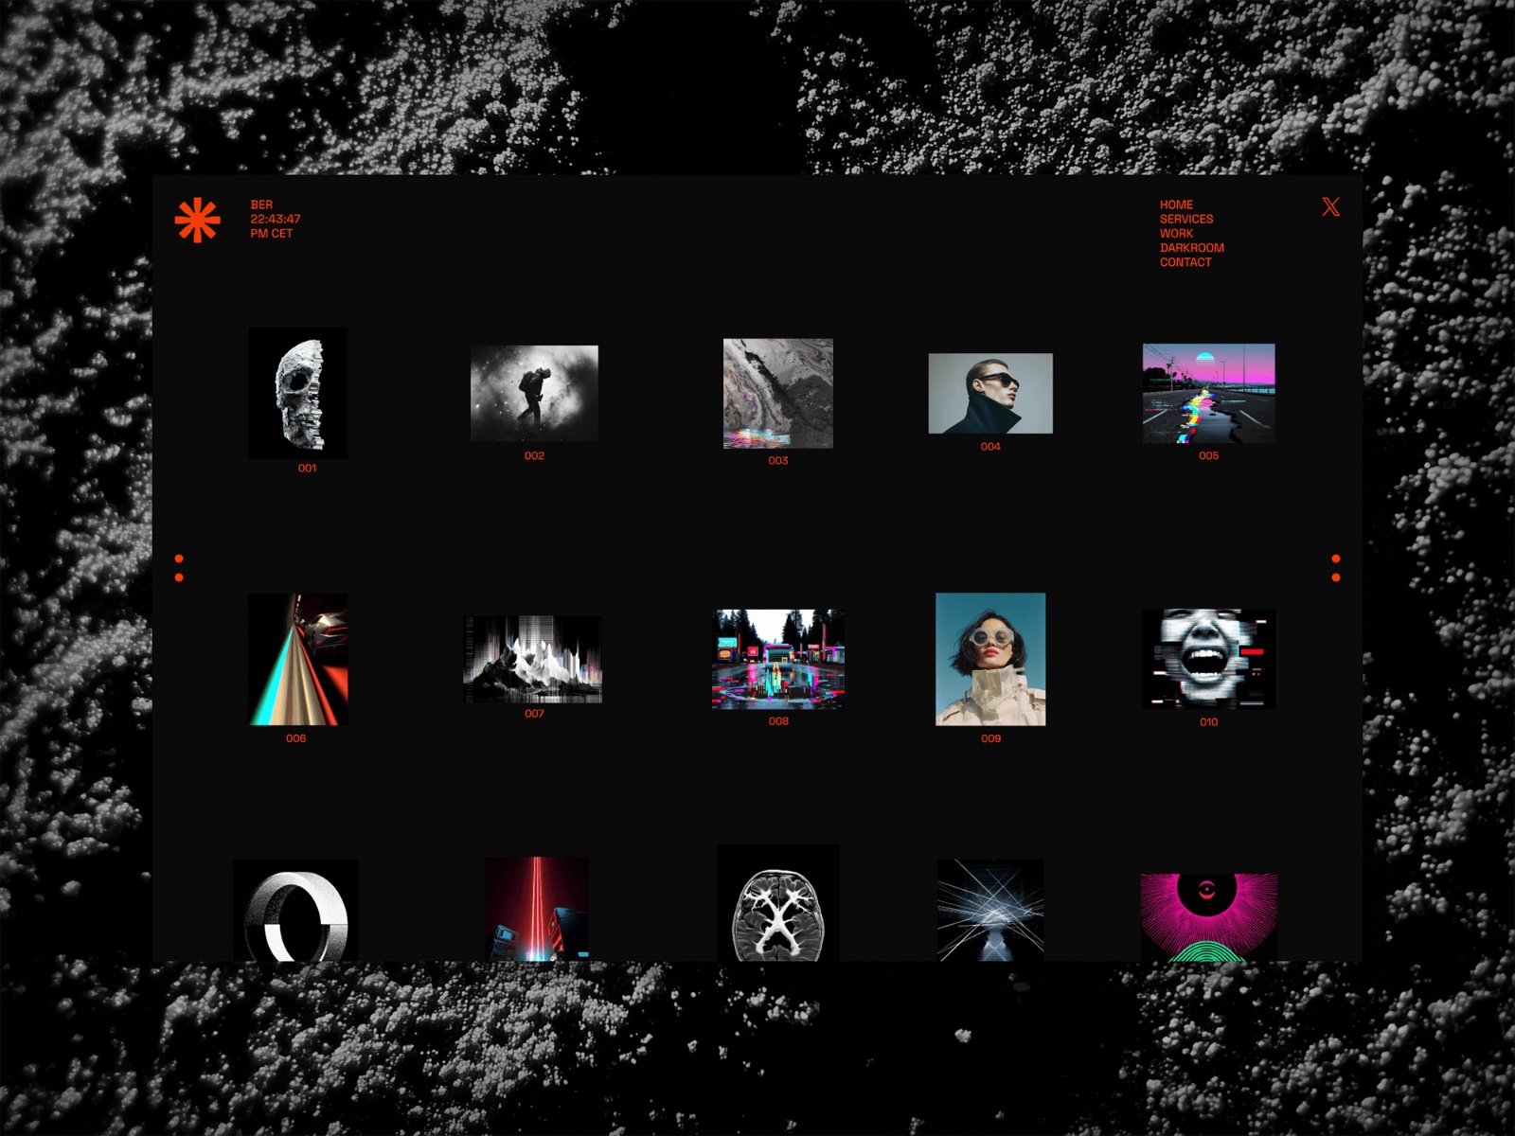Click the BER clock timestamp display

coord(272,219)
